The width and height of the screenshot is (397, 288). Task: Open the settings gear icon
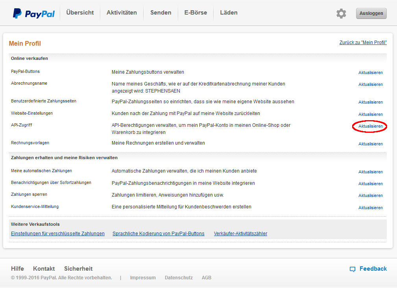(341, 13)
